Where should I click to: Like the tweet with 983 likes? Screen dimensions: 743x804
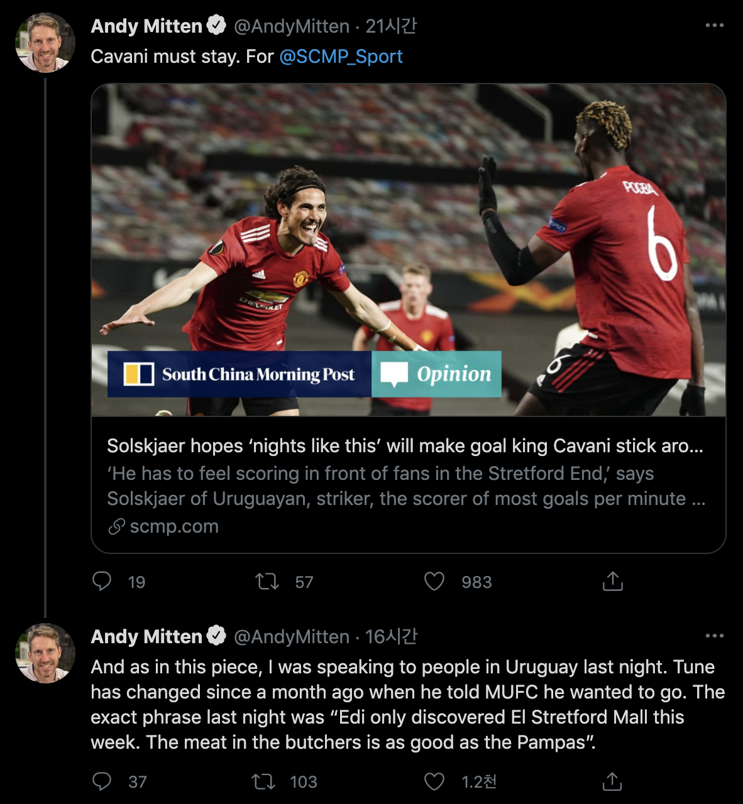(434, 582)
